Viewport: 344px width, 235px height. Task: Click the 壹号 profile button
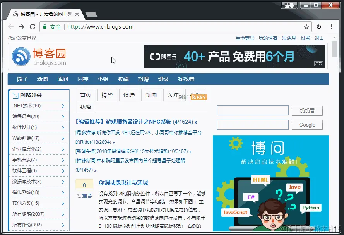[289, 5]
